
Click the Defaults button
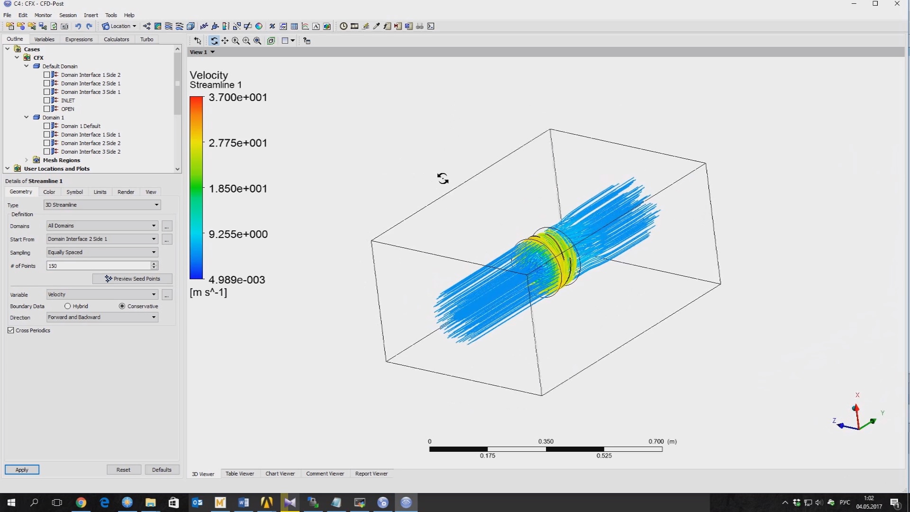click(162, 470)
